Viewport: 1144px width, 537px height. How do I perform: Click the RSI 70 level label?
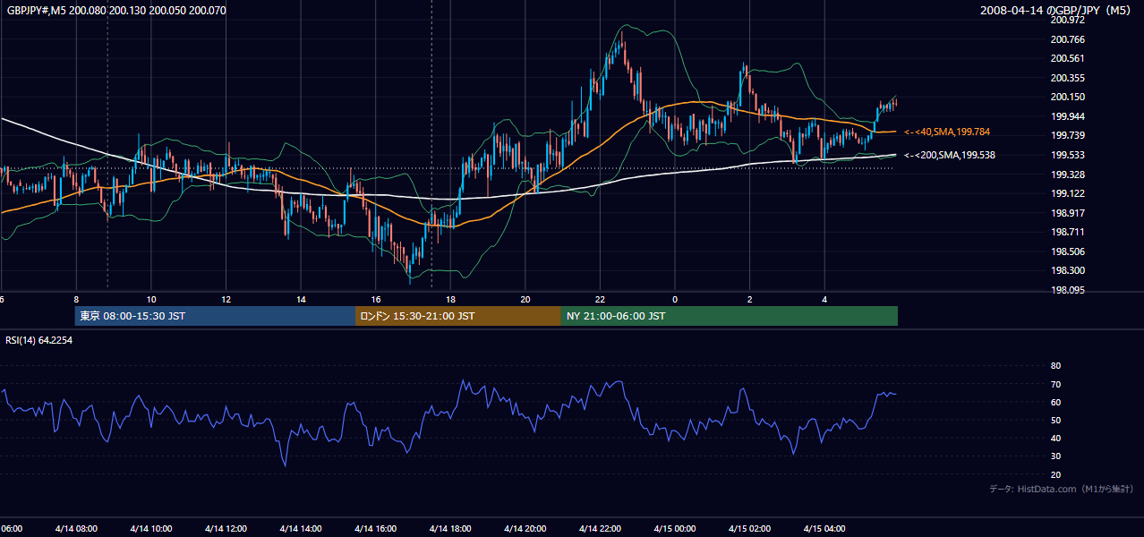click(x=1055, y=384)
